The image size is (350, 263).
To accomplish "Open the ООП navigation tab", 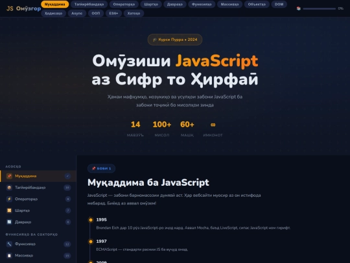I will [x=96, y=13].
